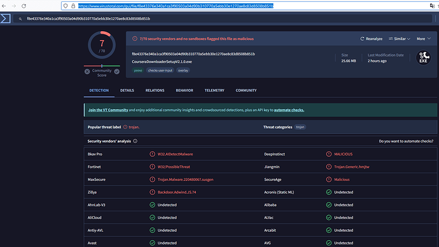Viewport: 439px width, 247px height.
Task: Click the EXE file type icon
Action: 423,57
